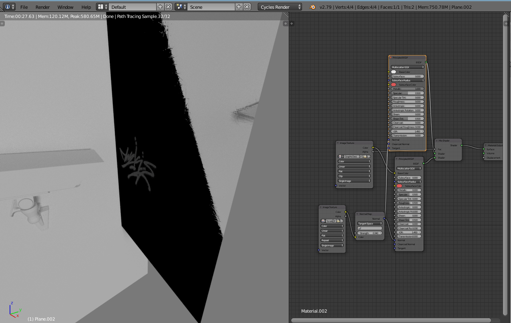Show the node editor's left region plus icon
The height and width of the screenshot is (323, 511).
[292, 24]
